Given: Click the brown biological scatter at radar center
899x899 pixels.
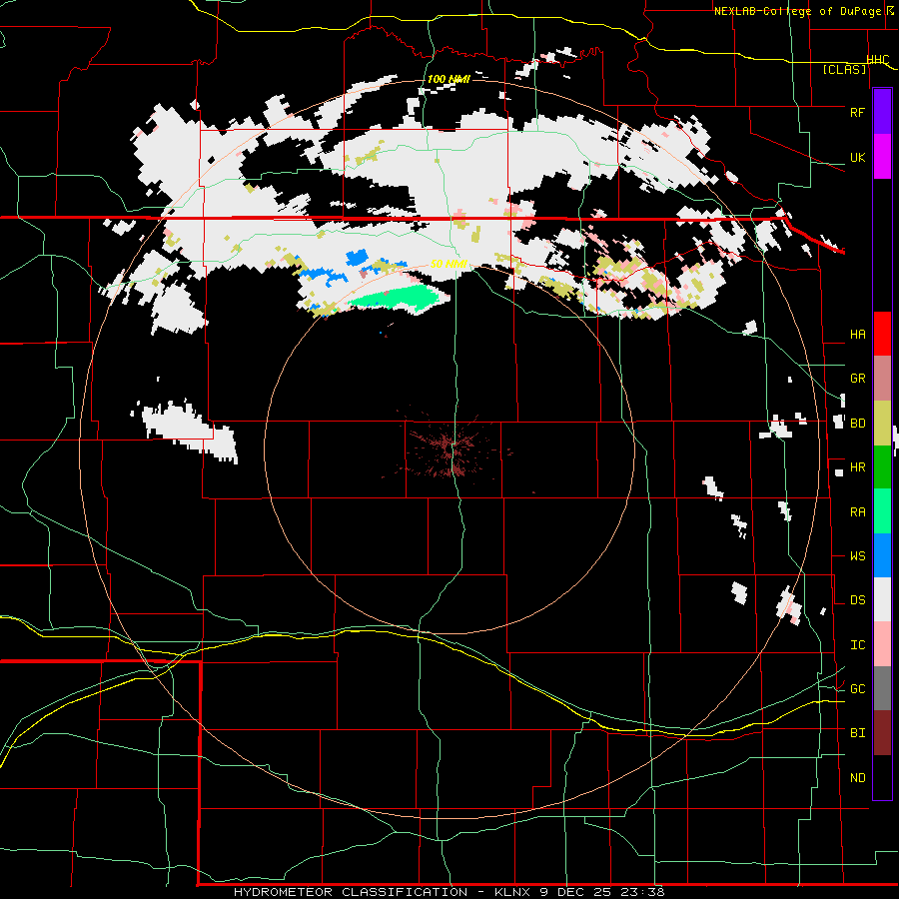Looking at the screenshot, I should [452, 449].
